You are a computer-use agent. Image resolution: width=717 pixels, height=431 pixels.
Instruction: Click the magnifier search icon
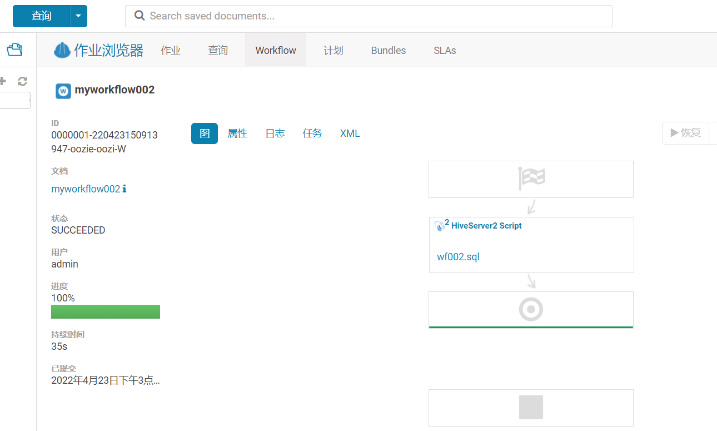pos(140,16)
